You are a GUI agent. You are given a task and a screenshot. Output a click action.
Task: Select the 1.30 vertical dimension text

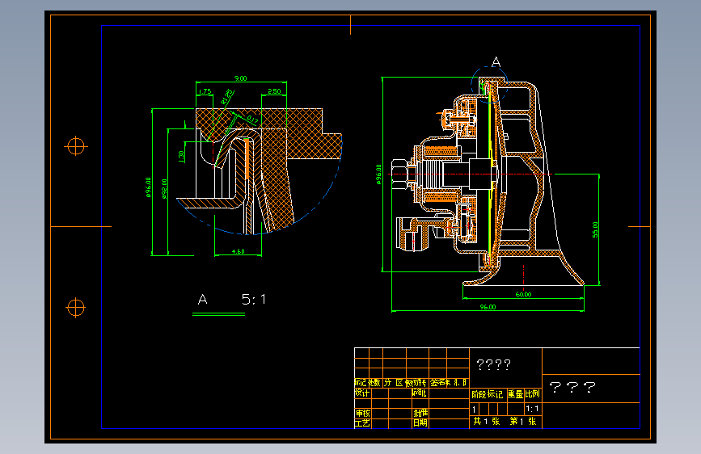coord(181,157)
